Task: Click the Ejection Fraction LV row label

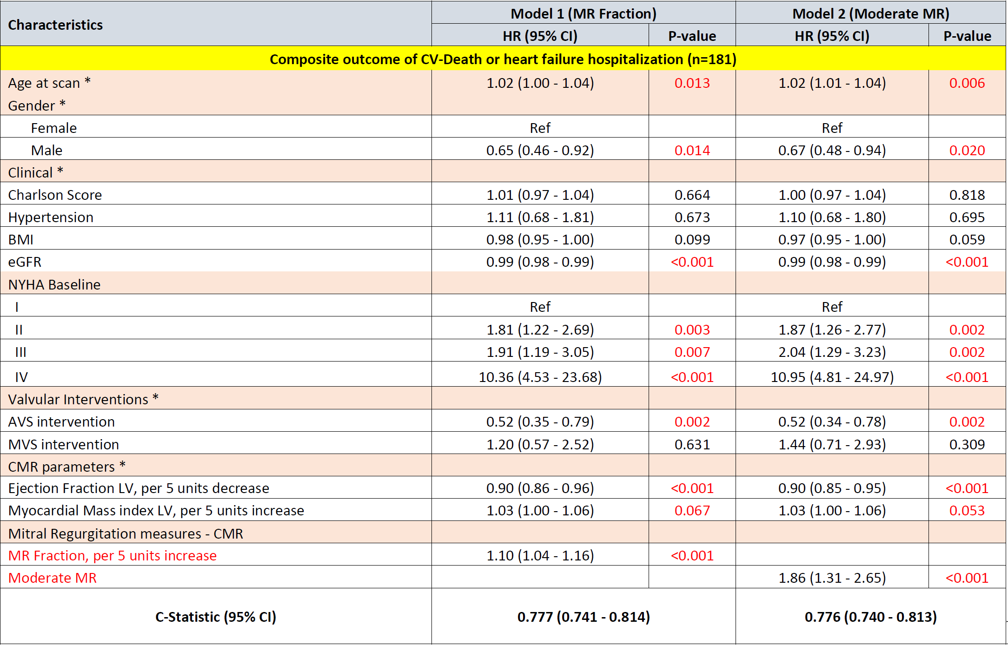Action: click(x=139, y=488)
